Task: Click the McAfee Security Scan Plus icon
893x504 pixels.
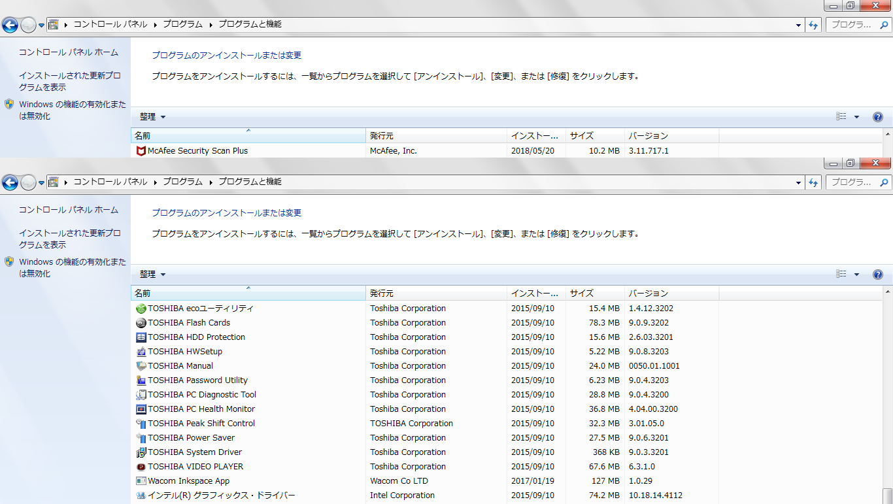Action: pos(141,151)
